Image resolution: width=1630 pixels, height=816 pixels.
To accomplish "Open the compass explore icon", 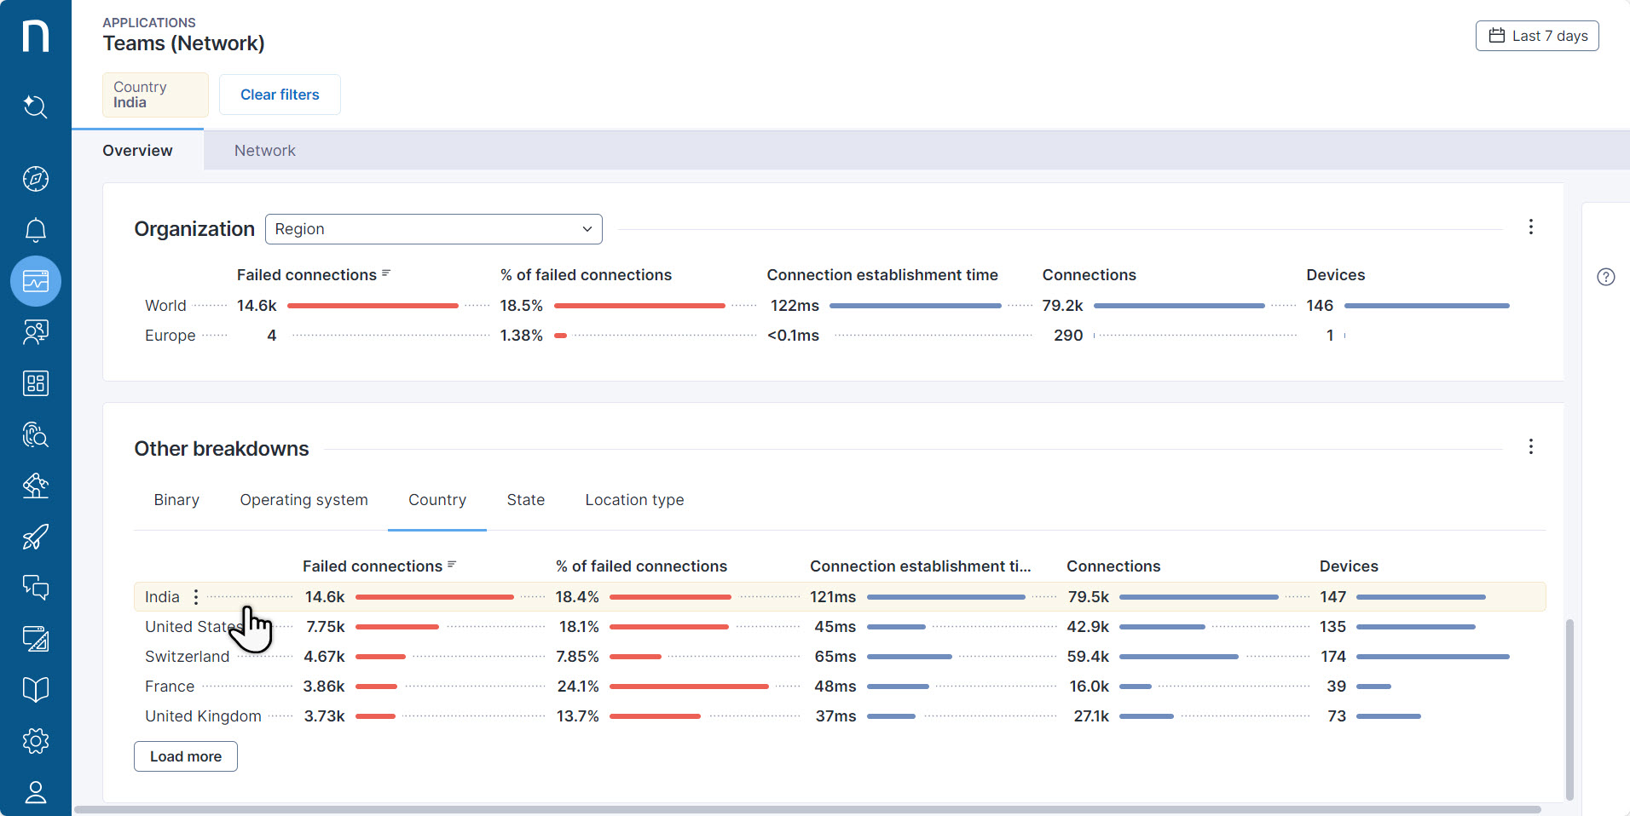I will coord(35,179).
